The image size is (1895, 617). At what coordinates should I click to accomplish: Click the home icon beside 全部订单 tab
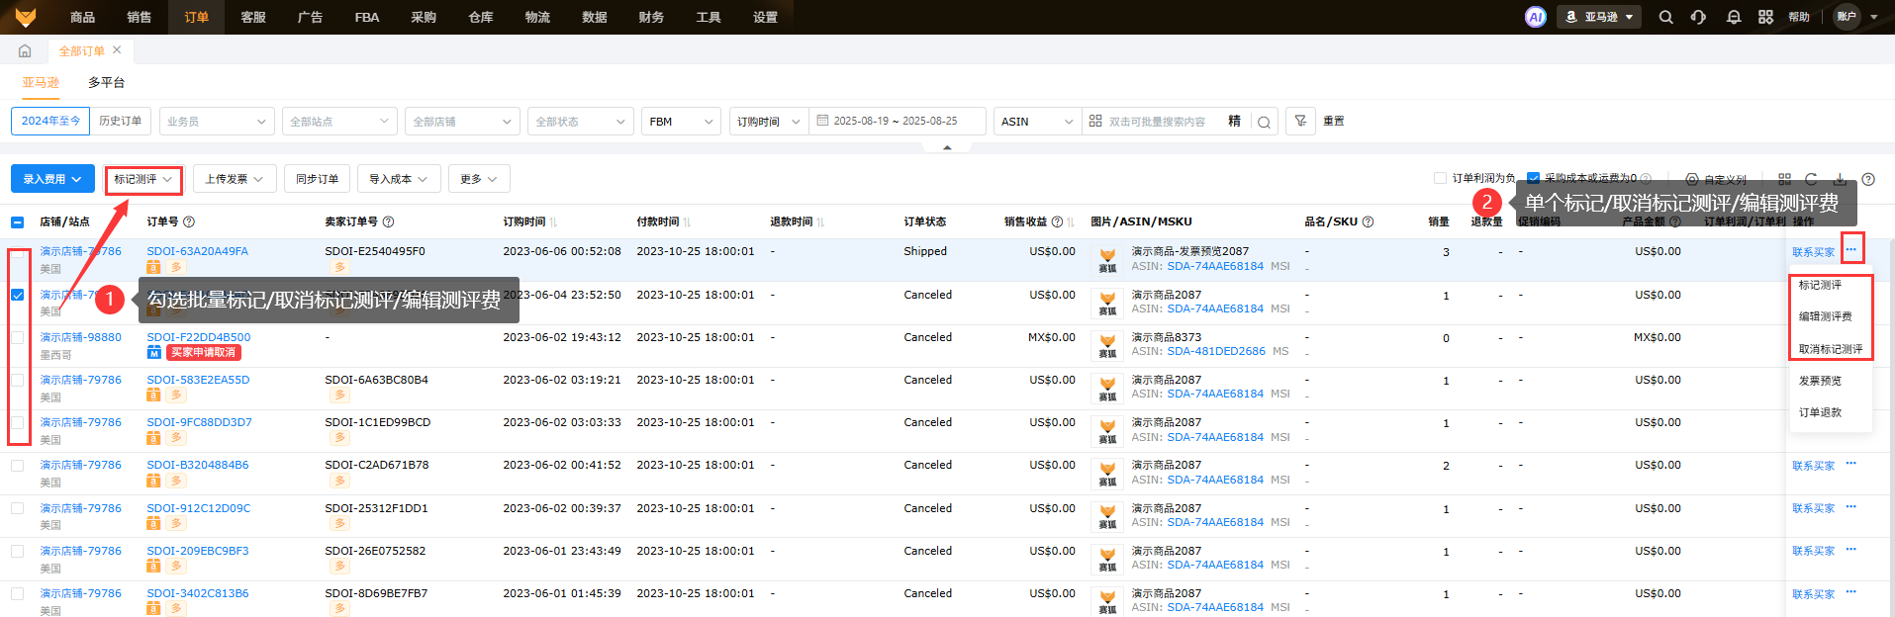pyautogui.click(x=25, y=50)
